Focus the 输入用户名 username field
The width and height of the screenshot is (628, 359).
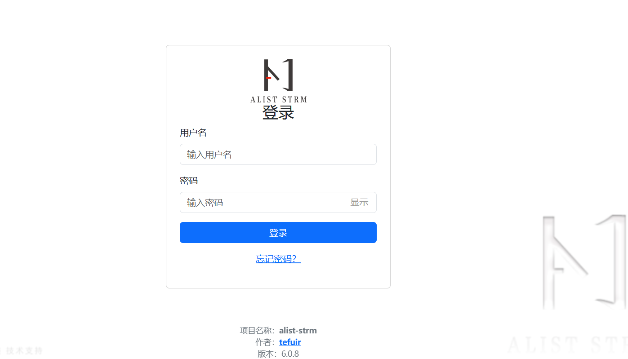pyautogui.click(x=278, y=155)
